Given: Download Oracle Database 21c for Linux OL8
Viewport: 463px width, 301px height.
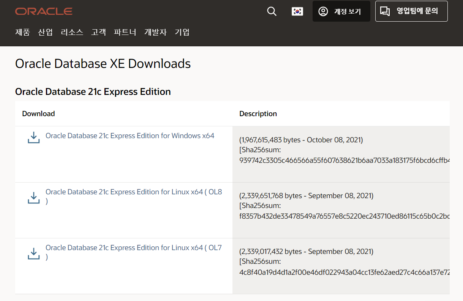Looking at the screenshot, I should (x=134, y=196).
